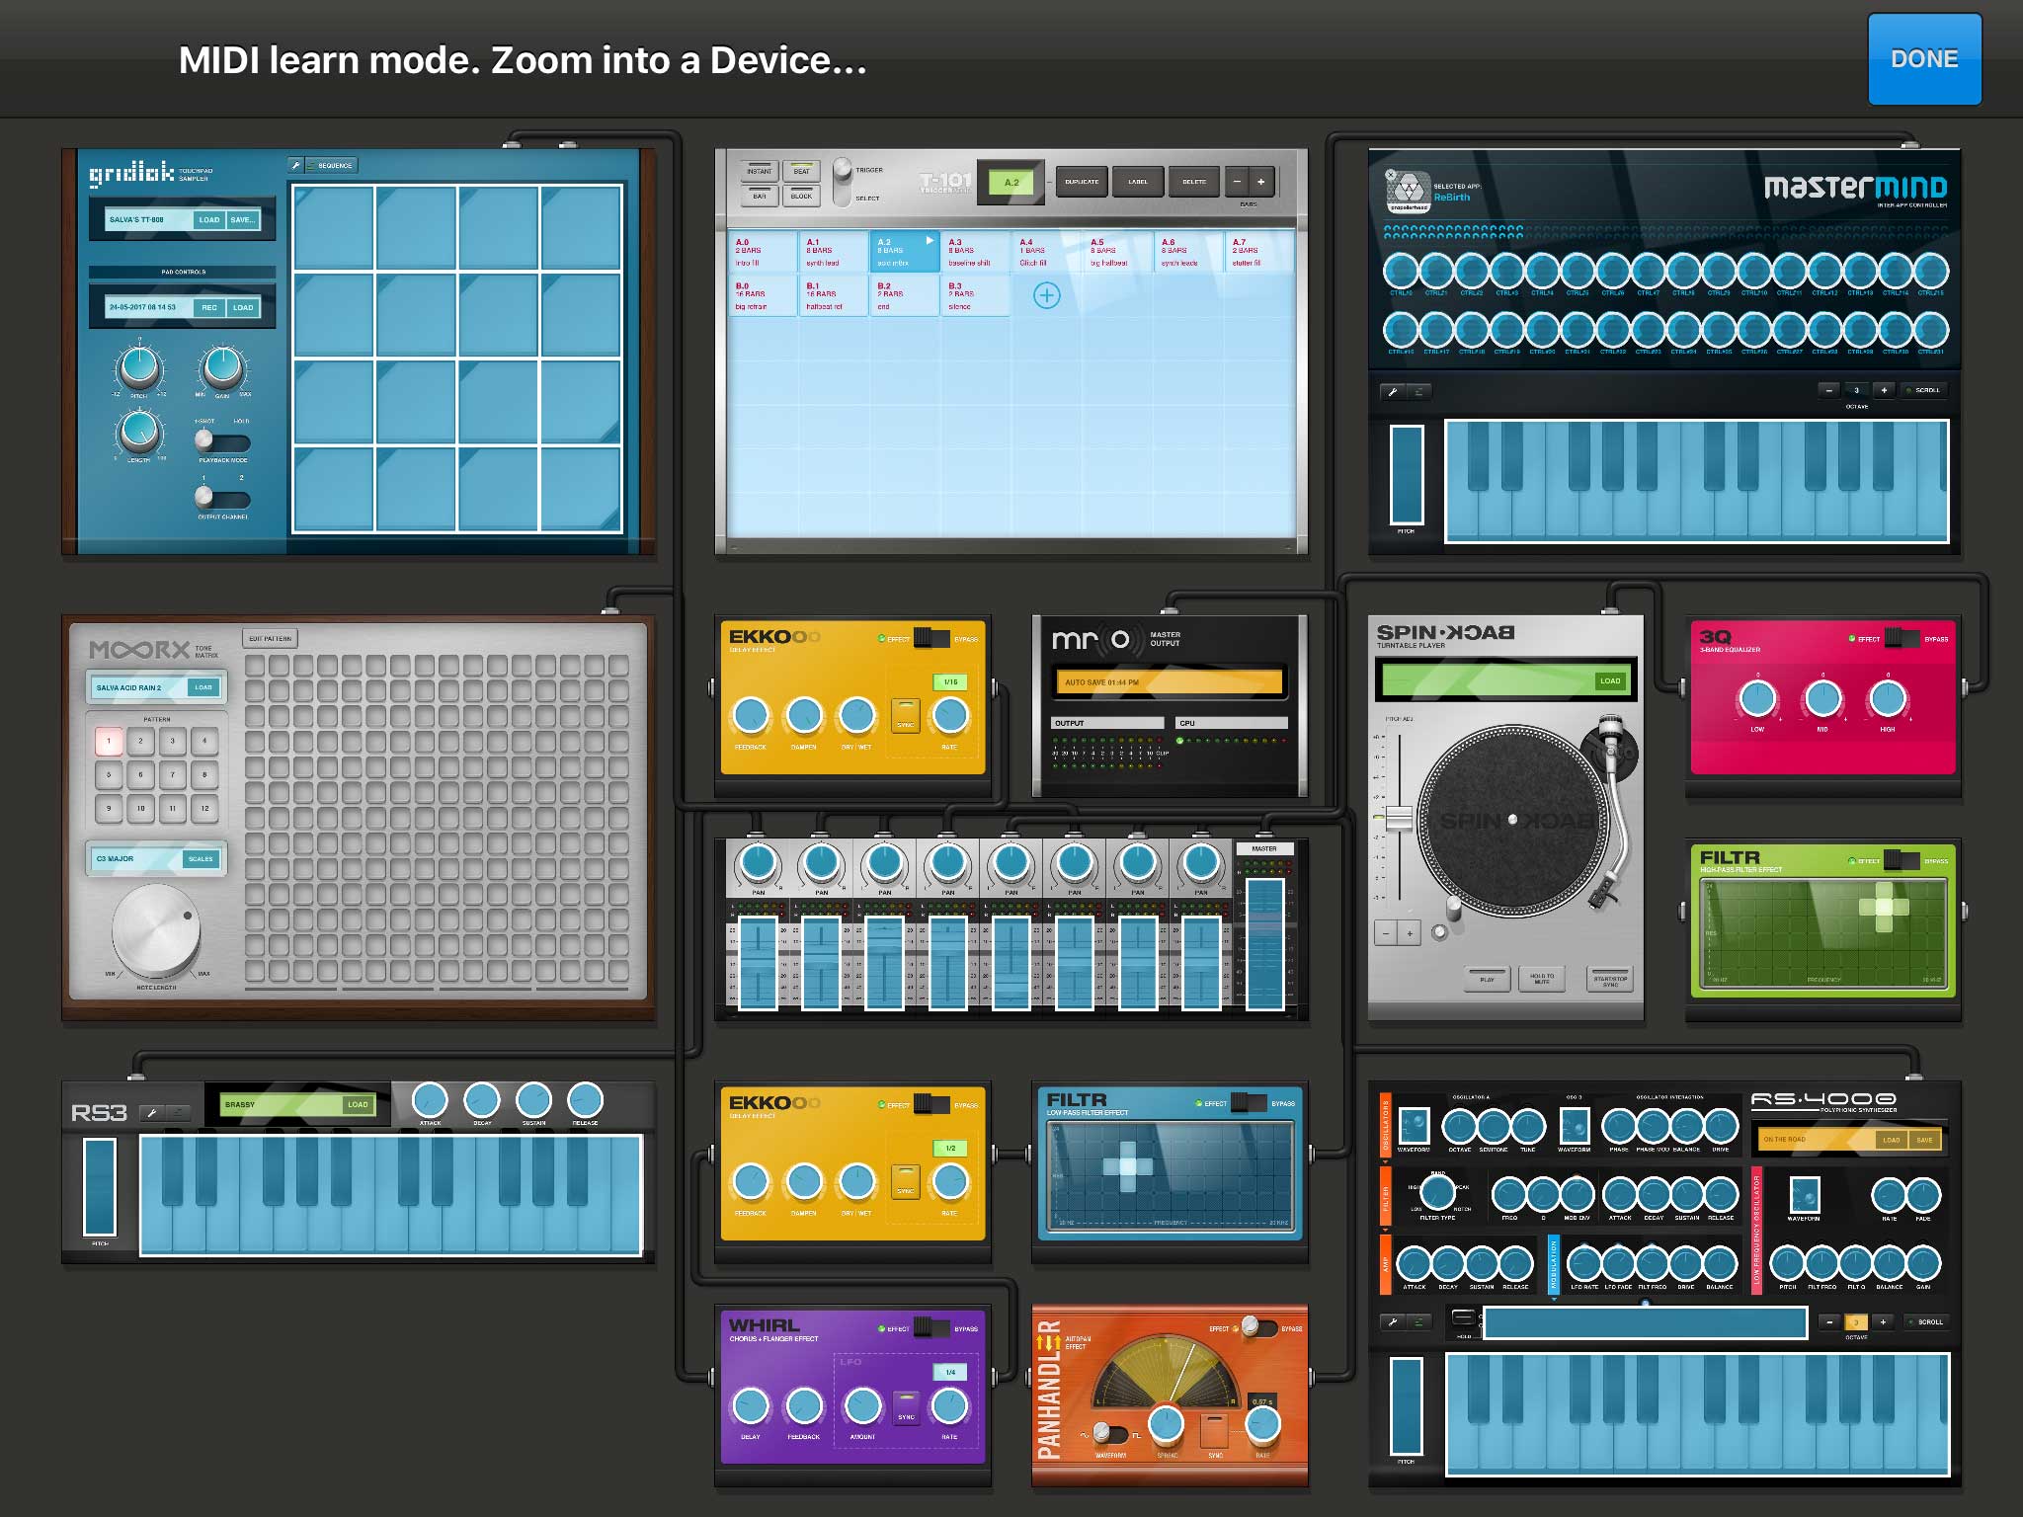Click the wrench icon on the Gridlok sampler
Viewport: 2023px width, 1517px height.
point(295,165)
